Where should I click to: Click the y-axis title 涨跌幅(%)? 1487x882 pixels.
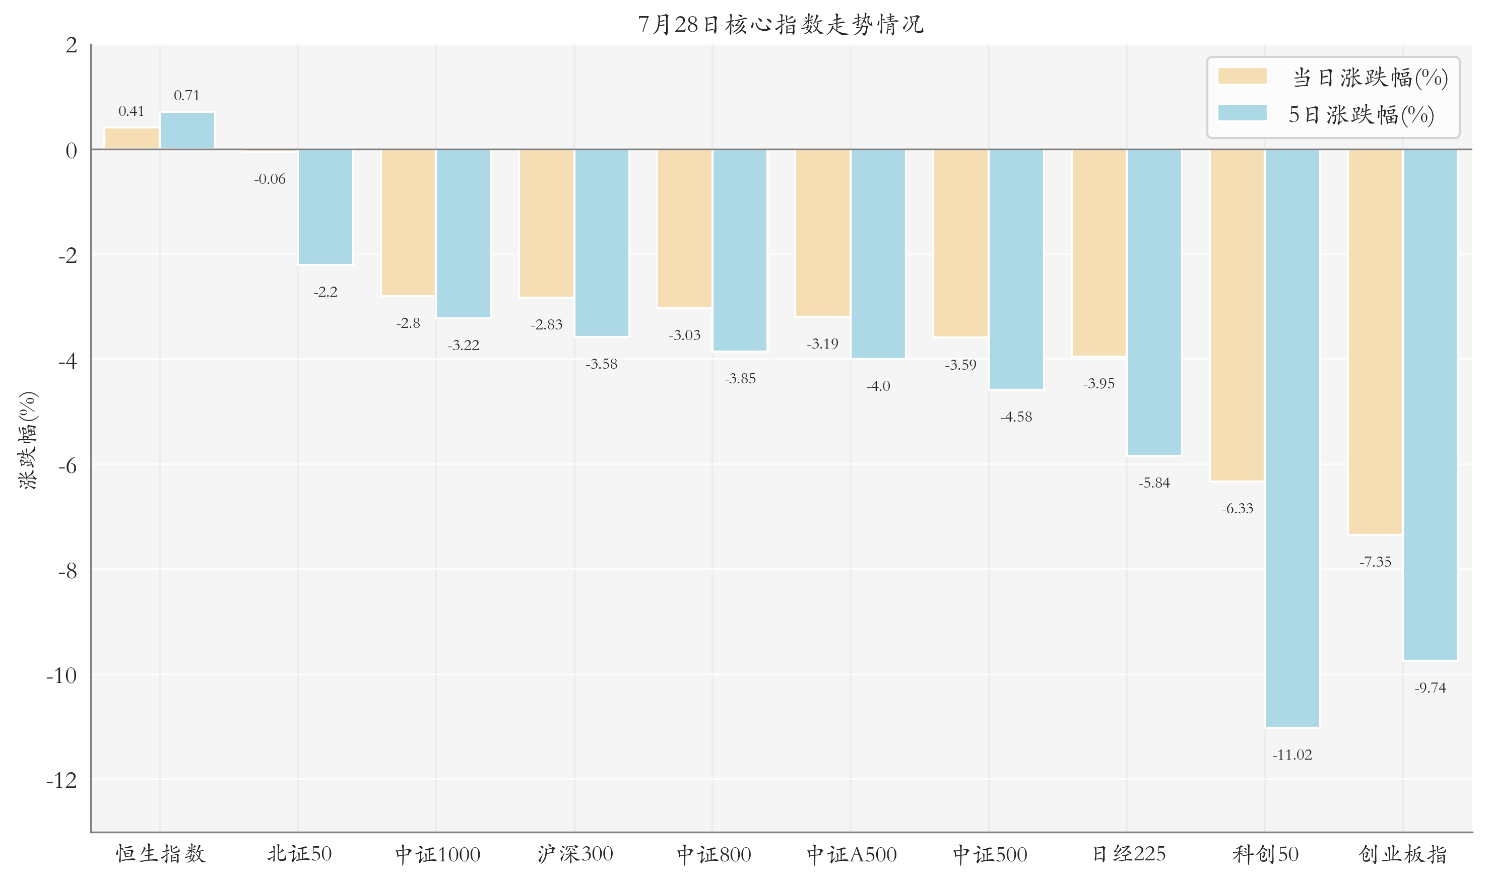coord(28,440)
